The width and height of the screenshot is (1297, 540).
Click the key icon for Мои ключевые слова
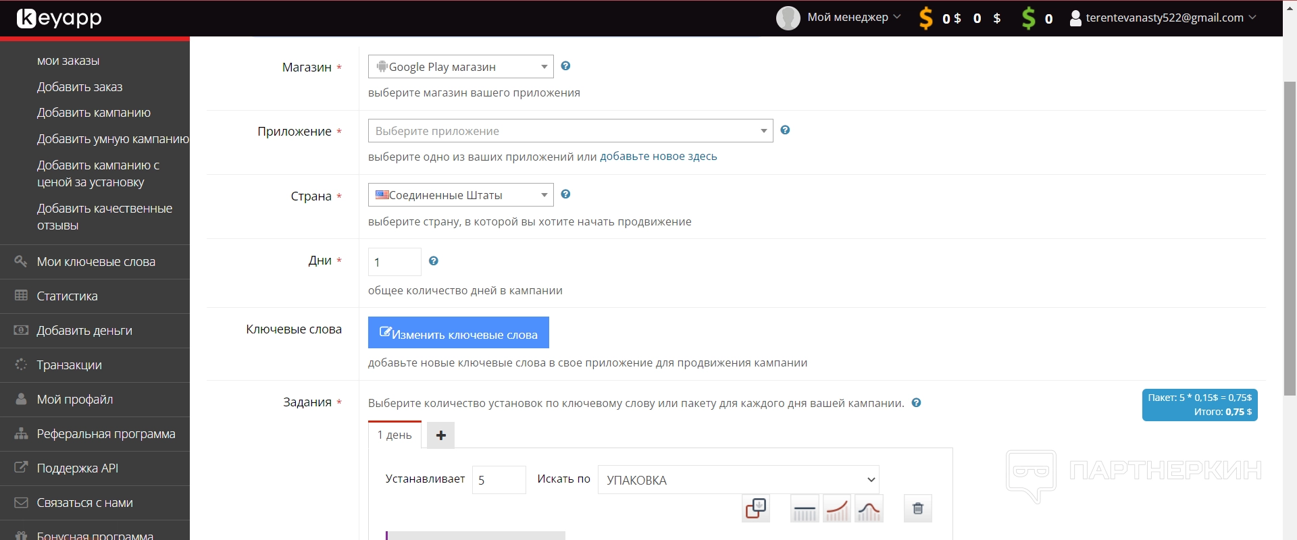click(21, 261)
